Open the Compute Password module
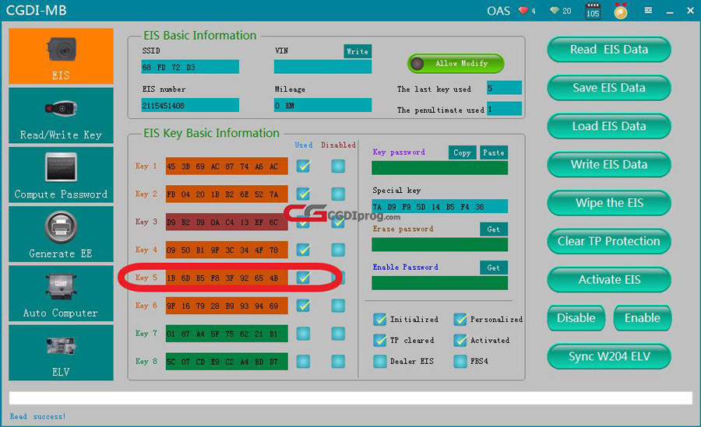Image resolution: width=701 pixels, height=427 pixels. coord(61,175)
